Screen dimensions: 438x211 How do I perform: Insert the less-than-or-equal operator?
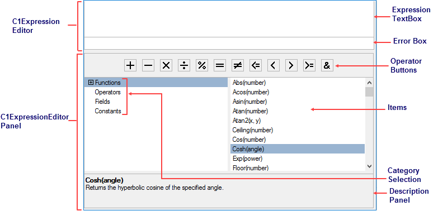[255, 65]
